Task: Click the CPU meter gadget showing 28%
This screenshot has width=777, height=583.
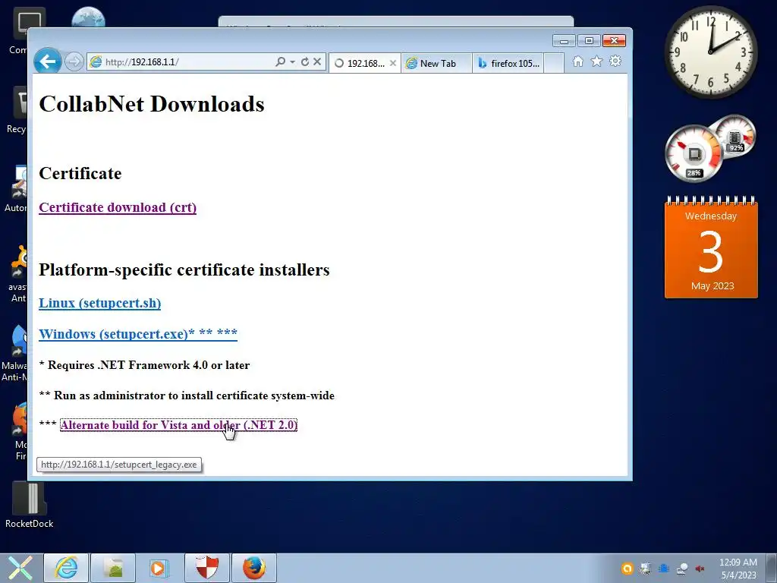Action: 694,153
